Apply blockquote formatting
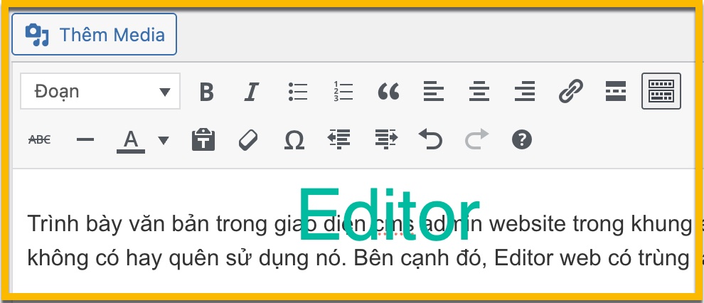 coord(388,92)
